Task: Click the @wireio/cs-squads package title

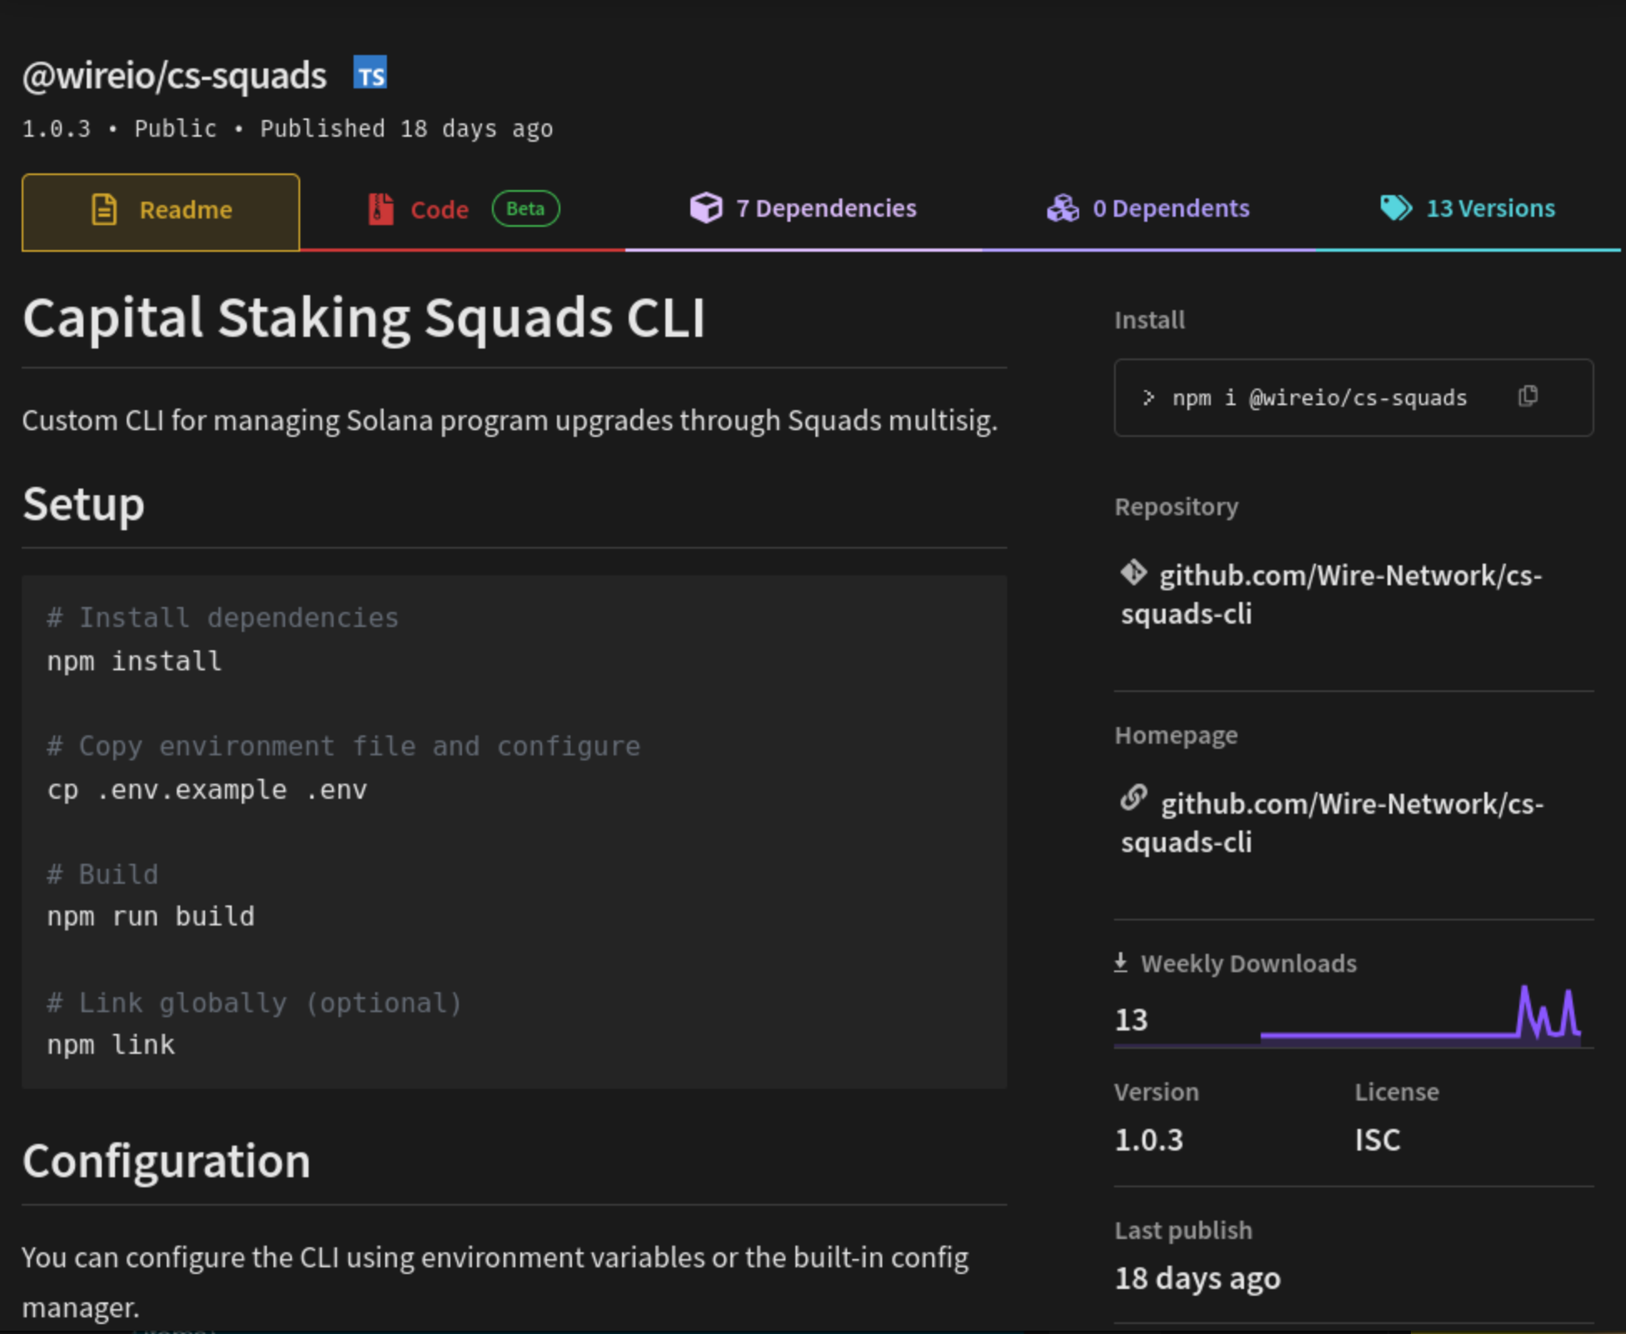Action: (x=174, y=73)
